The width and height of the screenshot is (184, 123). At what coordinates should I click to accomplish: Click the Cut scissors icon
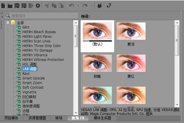coord(47,6)
